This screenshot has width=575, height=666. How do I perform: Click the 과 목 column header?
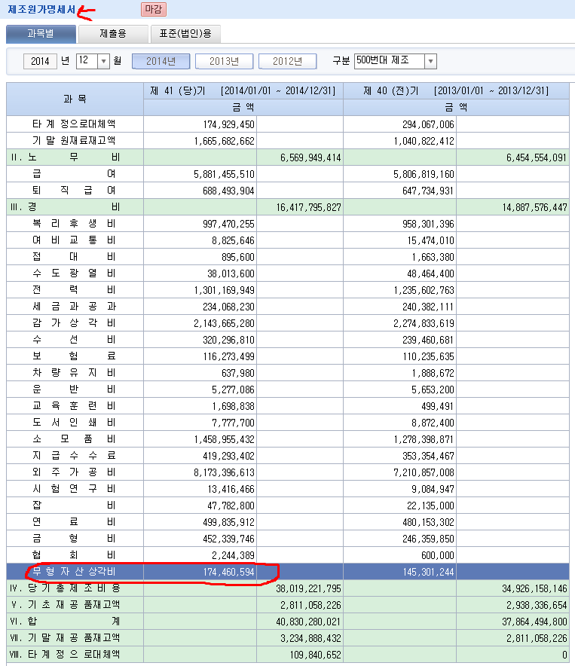(x=75, y=99)
